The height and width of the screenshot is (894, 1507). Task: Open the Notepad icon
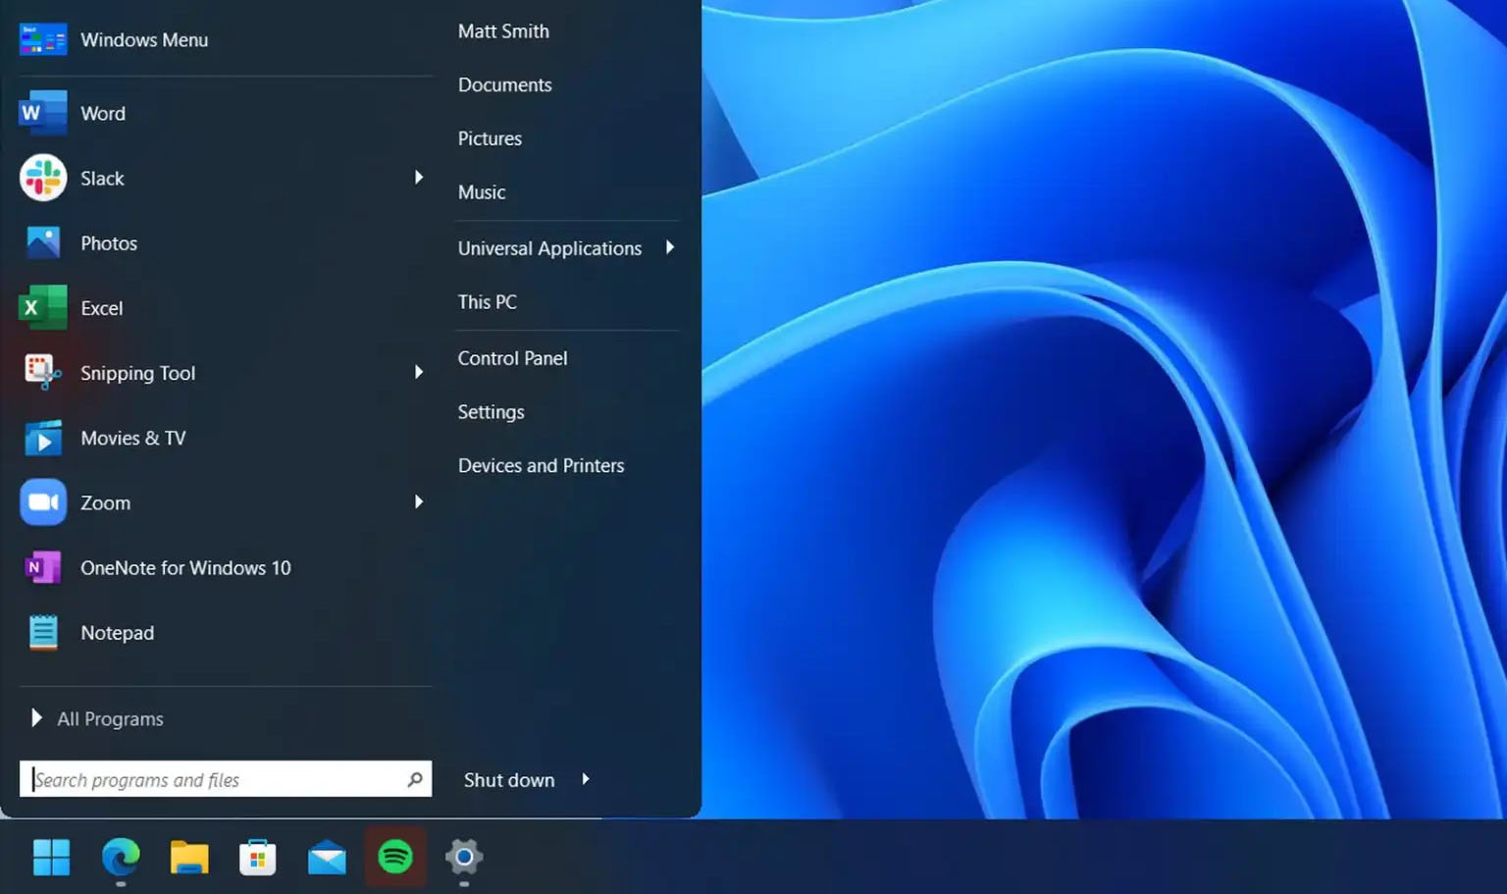pos(43,632)
